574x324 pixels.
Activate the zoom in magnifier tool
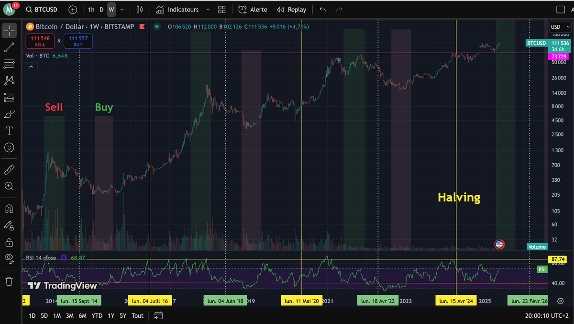pos(9,186)
